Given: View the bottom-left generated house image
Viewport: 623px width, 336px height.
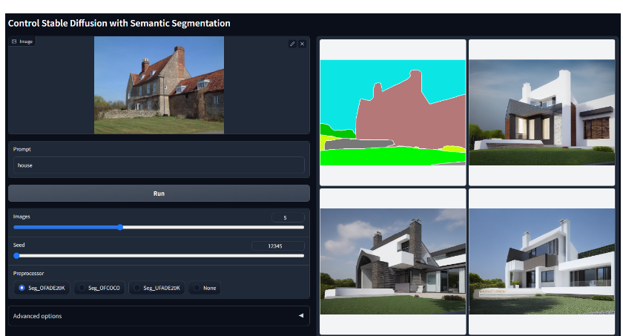Looking at the screenshot, I should pyautogui.click(x=392, y=261).
